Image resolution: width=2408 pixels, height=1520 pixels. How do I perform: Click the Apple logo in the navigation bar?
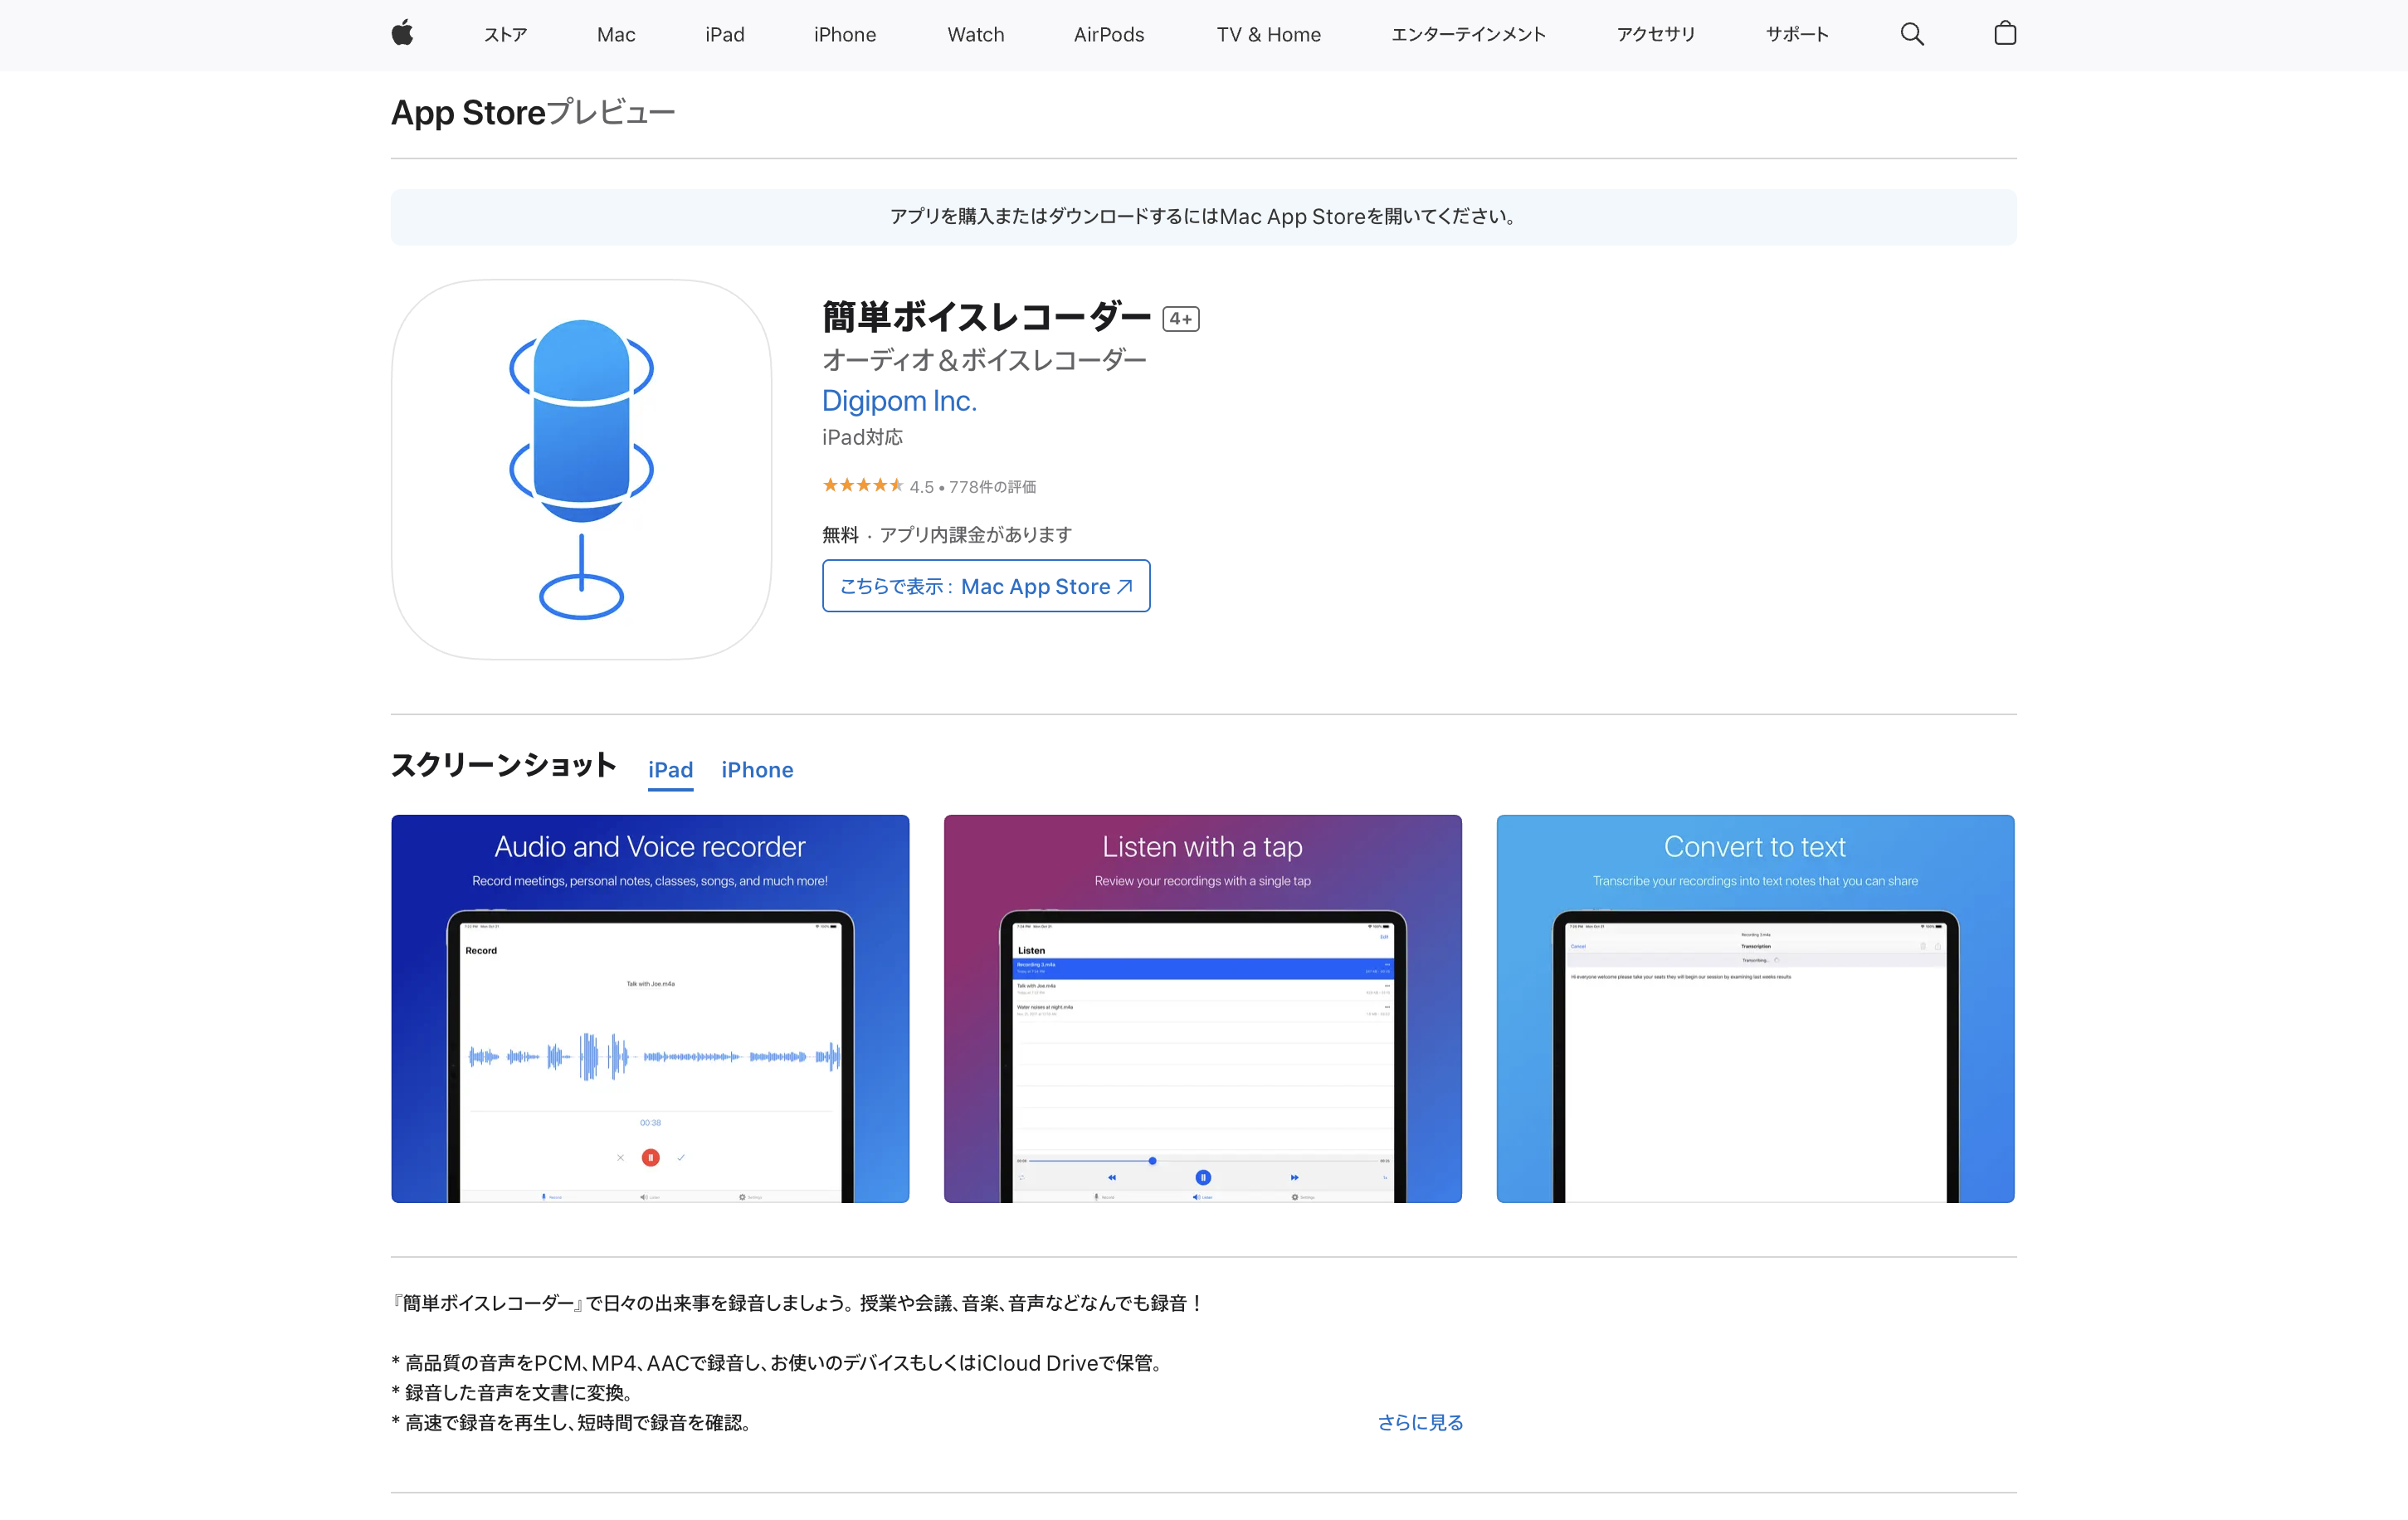403,33
